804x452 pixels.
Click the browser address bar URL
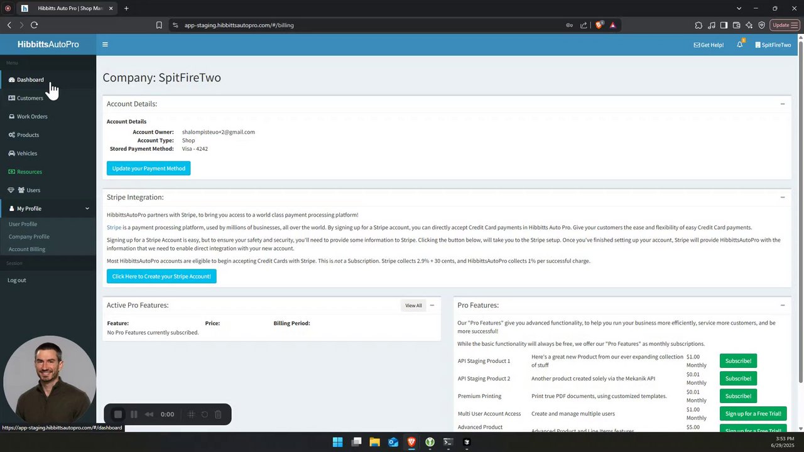pyautogui.click(x=239, y=25)
